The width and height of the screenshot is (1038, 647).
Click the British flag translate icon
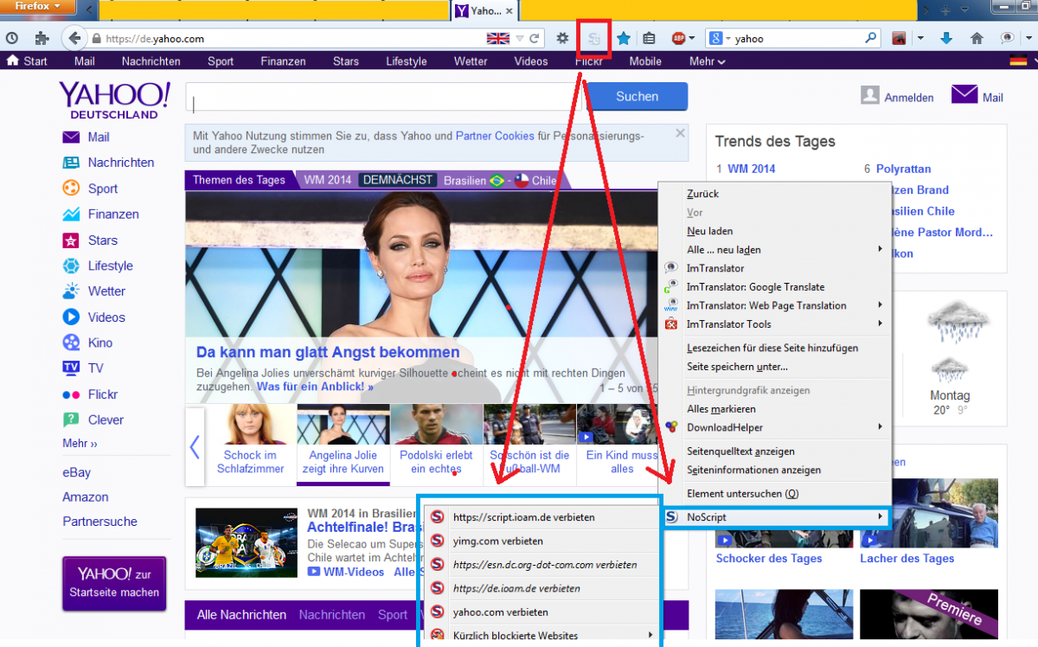pos(498,38)
